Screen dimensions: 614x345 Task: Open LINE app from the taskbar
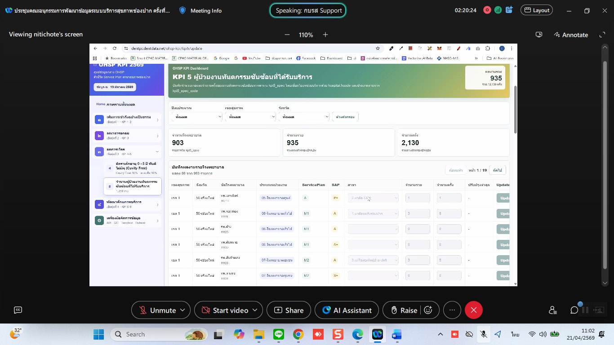(279, 334)
